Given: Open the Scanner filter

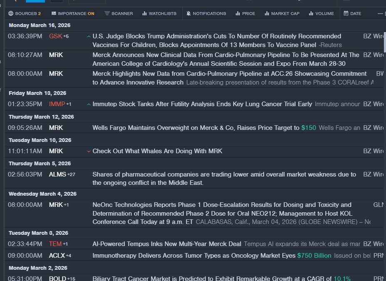Looking at the screenshot, I should click(x=118, y=13).
